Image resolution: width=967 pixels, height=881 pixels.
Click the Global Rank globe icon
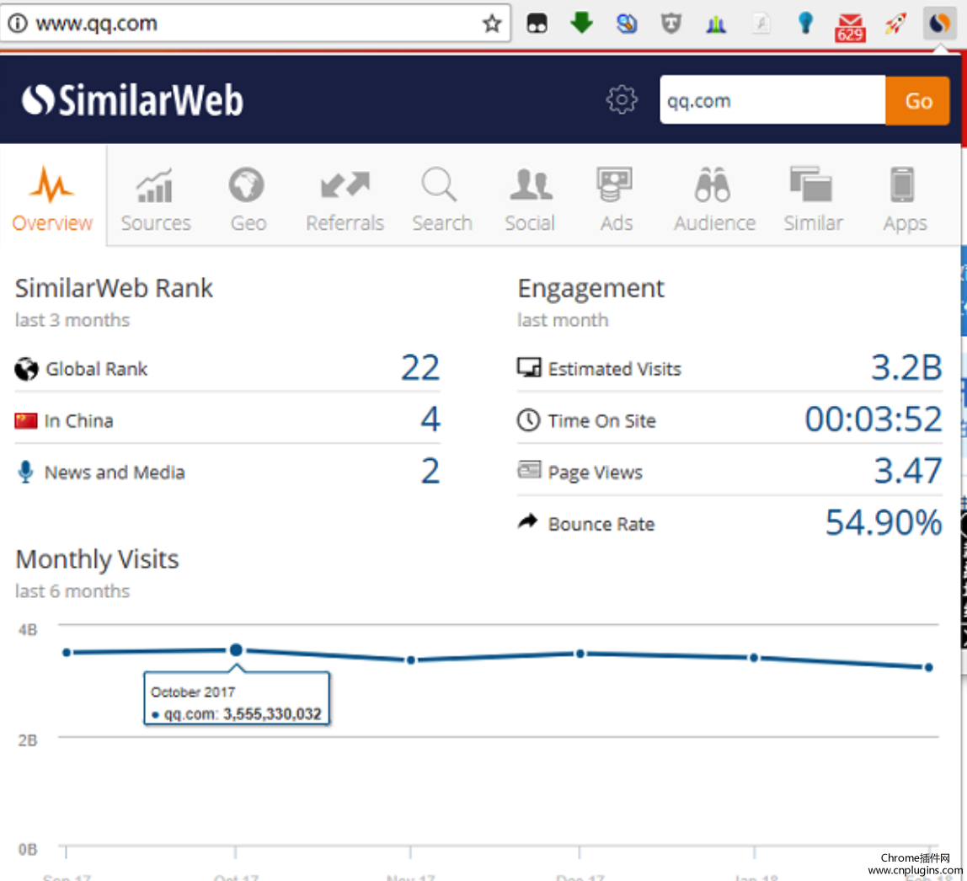[x=26, y=369]
